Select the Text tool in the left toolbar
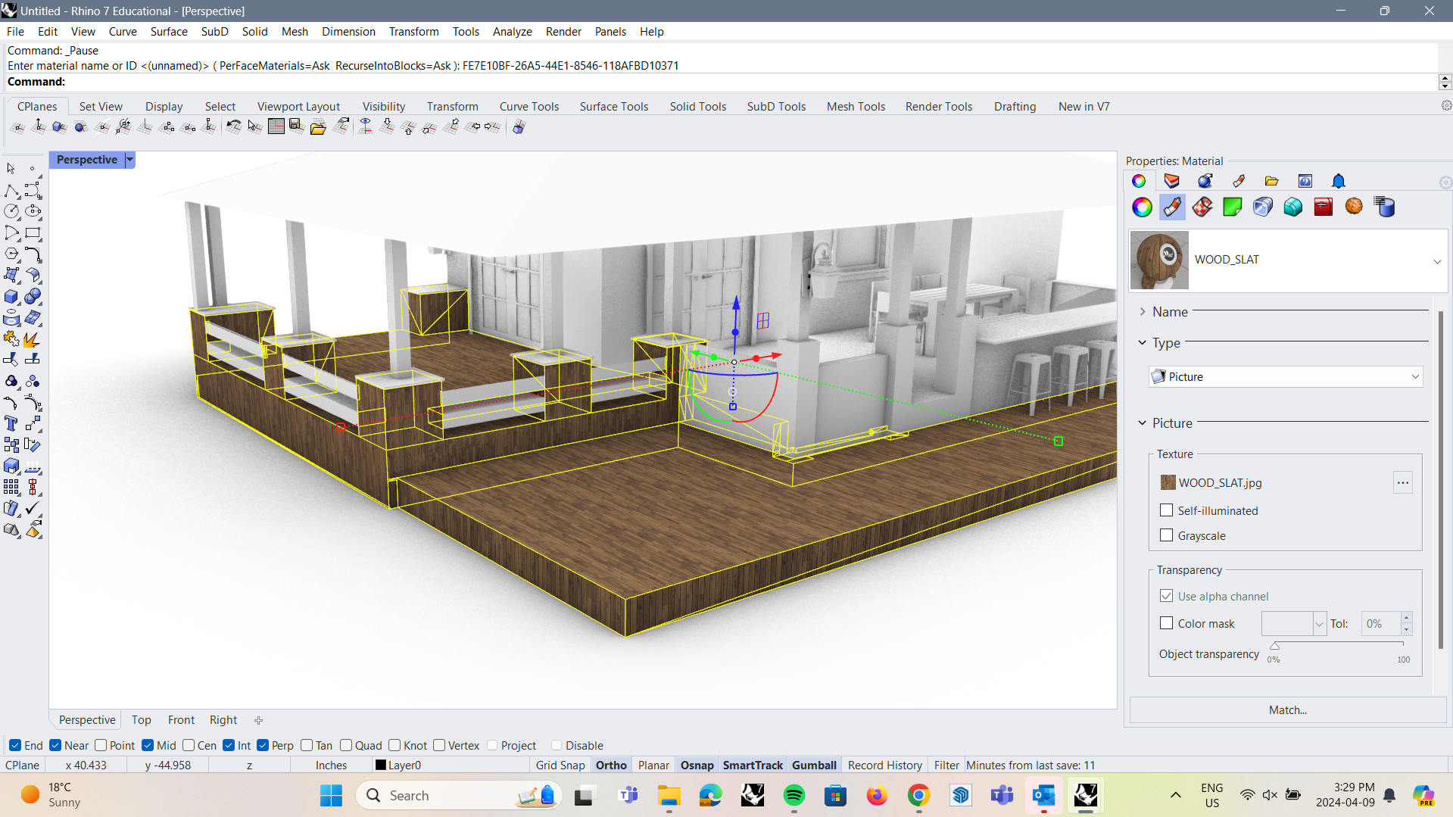This screenshot has width=1453, height=817. (x=11, y=423)
